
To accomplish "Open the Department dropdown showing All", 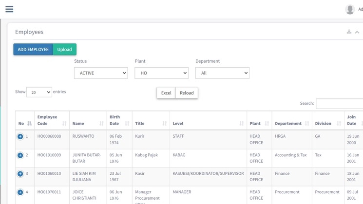I will [222, 73].
